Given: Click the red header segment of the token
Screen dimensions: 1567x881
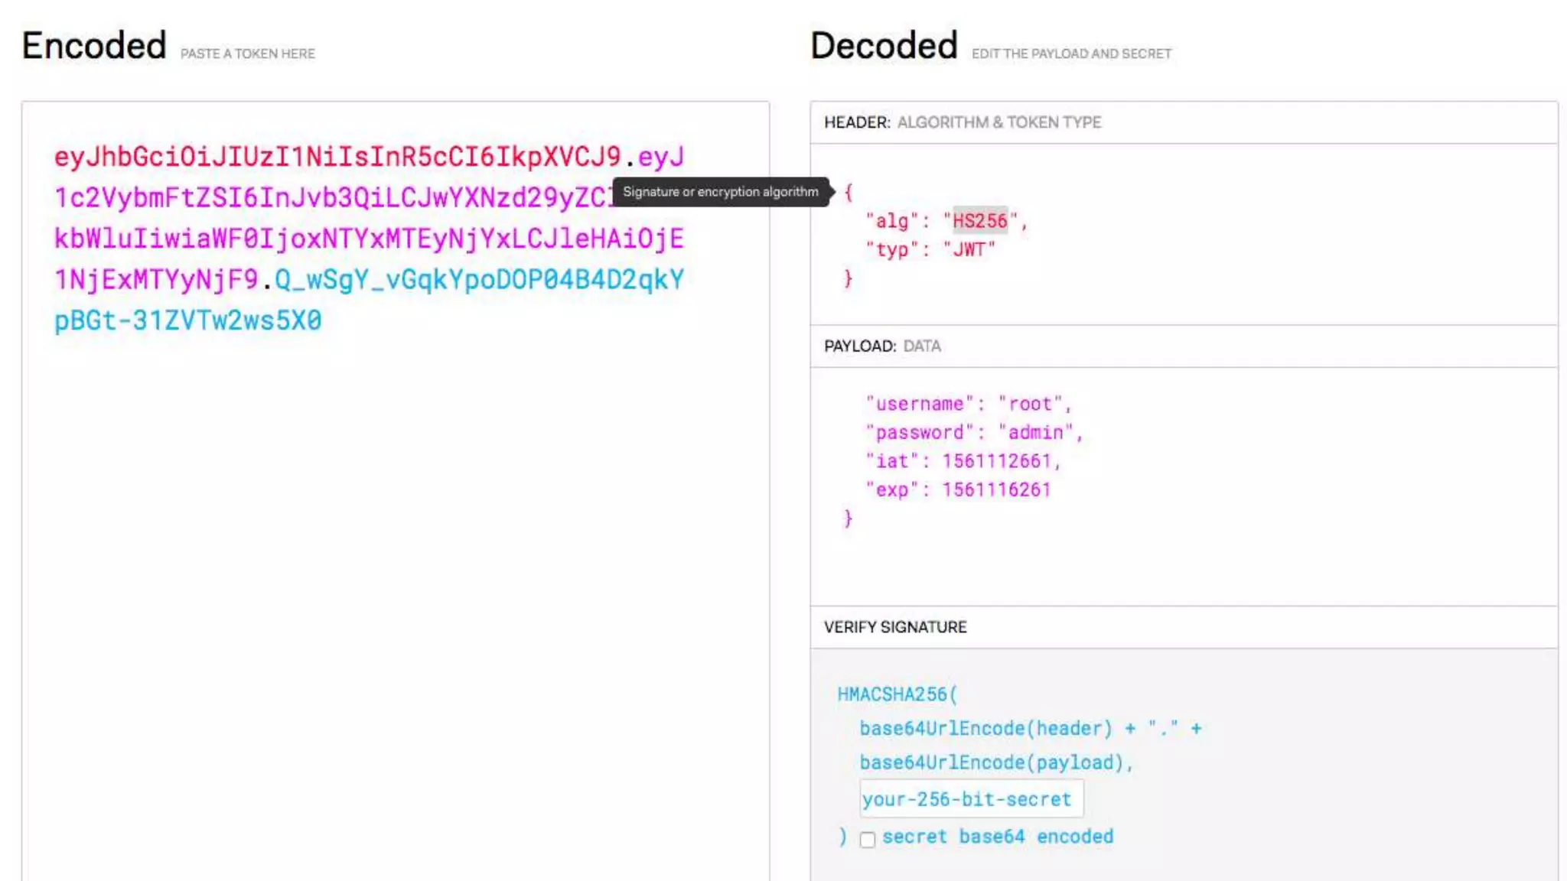Looking at the screenshot, I should (337, 157).
